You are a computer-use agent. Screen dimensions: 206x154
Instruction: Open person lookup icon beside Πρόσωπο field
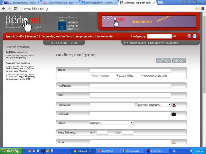[174, 105]
